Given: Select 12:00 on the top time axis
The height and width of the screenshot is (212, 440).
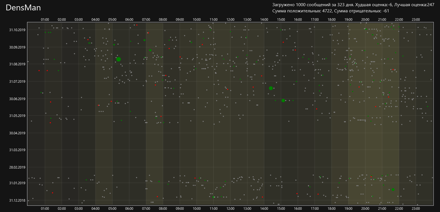Looking at the screenshot, I should pyautogui.click(x=230, y=20).
